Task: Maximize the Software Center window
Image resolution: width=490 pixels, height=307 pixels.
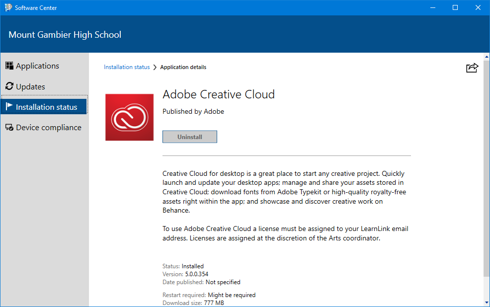Action: click(455, 7)
